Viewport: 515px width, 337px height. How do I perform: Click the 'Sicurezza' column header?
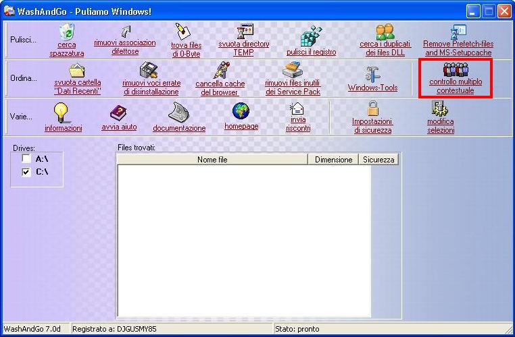click(x=378, y=160)
